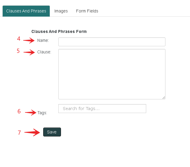Click the Clause text area resize handle

(164, 97)
